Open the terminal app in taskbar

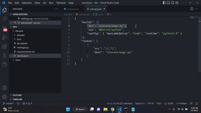(x=126, y=109)
